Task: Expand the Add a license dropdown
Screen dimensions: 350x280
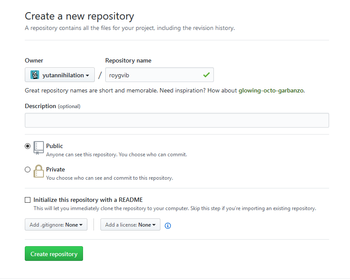Action: coord(130,224)
